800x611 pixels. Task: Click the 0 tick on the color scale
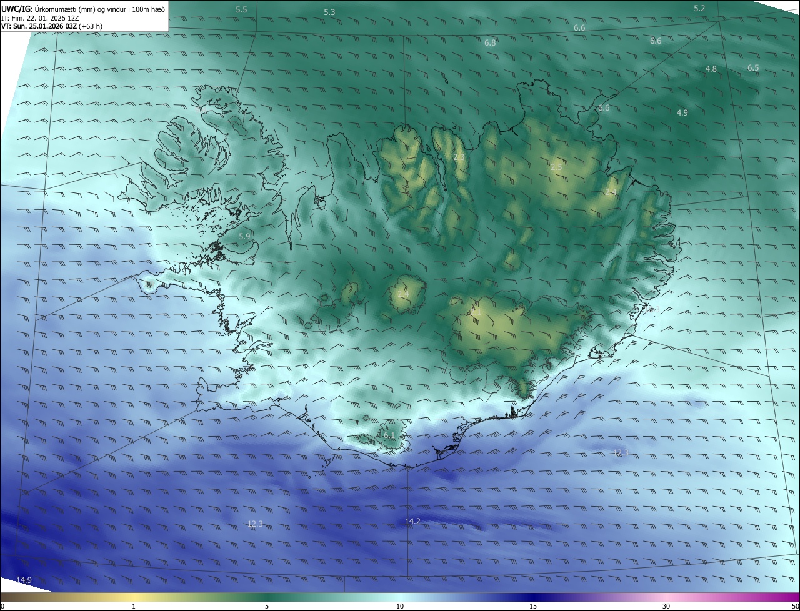click(2, 607)
